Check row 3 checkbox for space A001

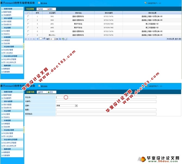tap(28, 24)
